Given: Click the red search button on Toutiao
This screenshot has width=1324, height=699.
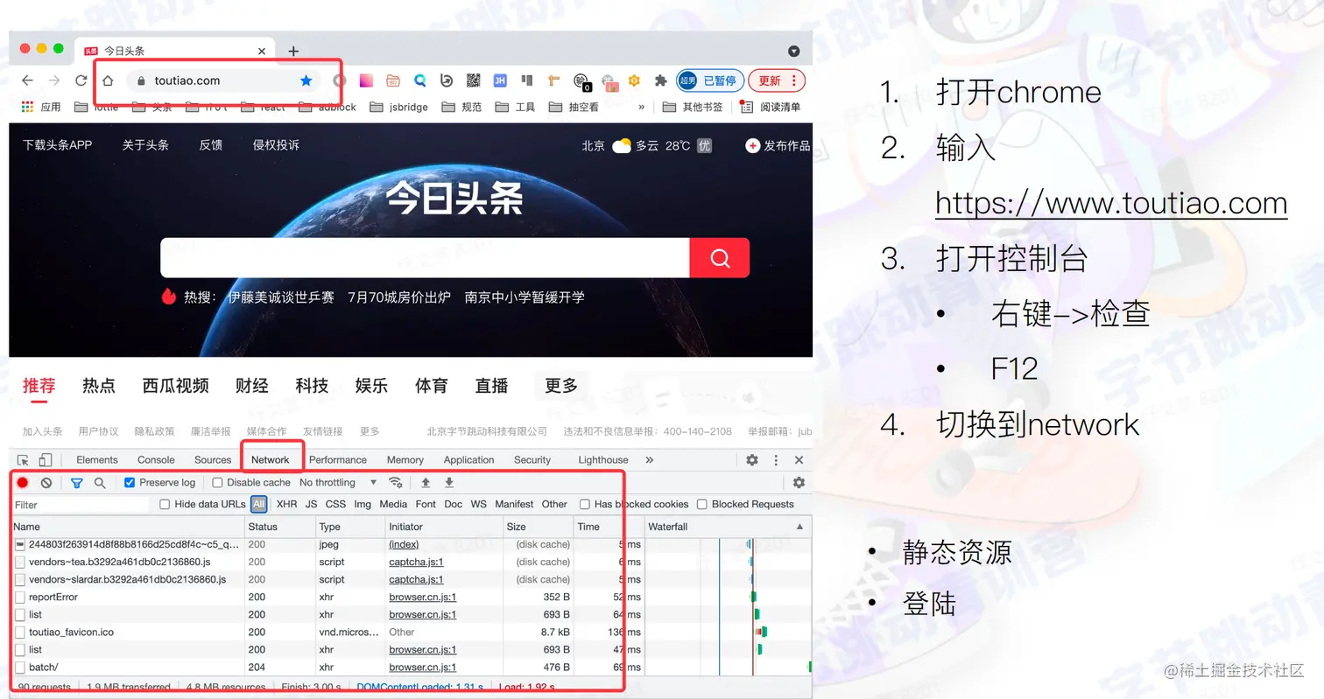Looking at the screenshot, I should click(720, 258).
